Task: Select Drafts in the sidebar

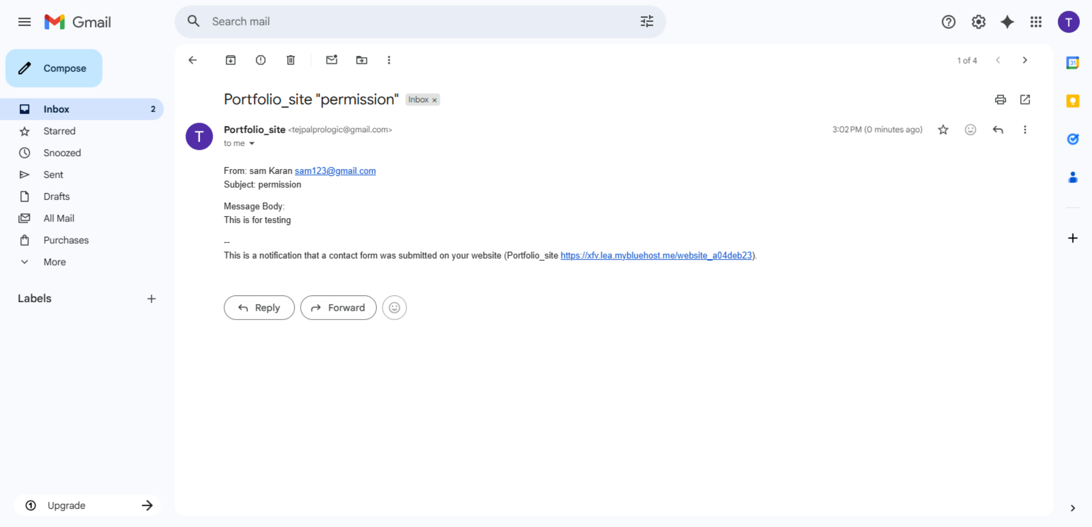Action: (x=56, y=196)
